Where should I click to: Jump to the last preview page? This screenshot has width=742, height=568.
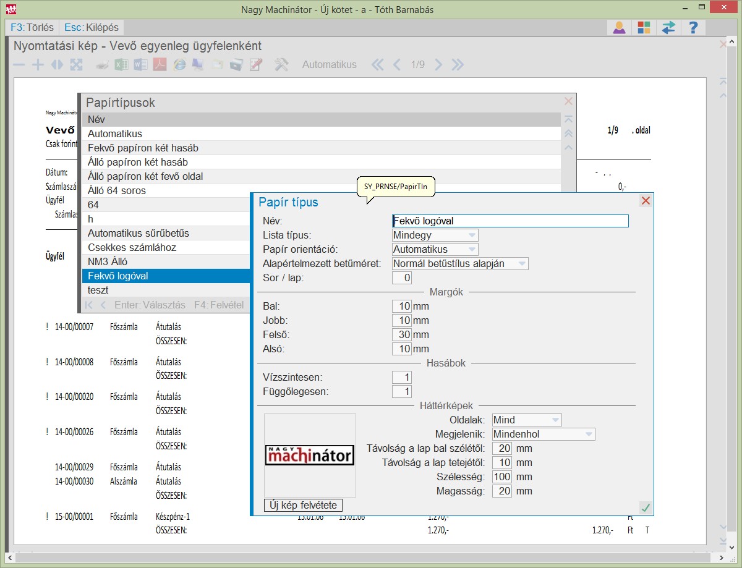458,65
